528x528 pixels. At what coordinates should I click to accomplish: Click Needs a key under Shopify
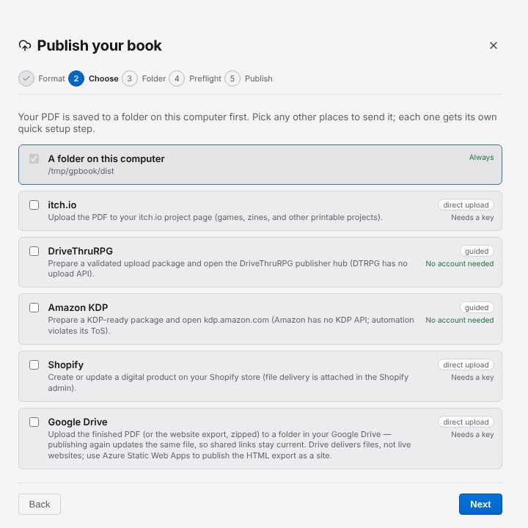[x=472, y=378]
